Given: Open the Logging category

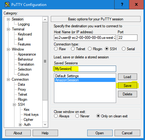Looking at the screenshot, I should 24,24.
